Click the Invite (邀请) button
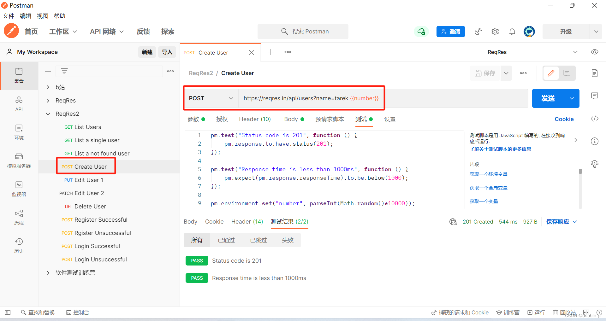Viewport: 606px width, 321px height. point(451,32)
